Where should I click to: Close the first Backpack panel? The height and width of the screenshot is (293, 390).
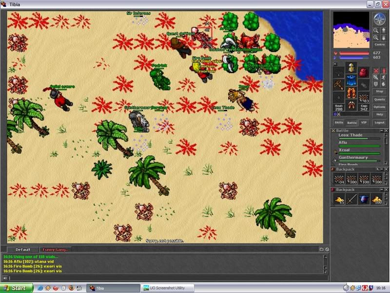click(386, 169)
